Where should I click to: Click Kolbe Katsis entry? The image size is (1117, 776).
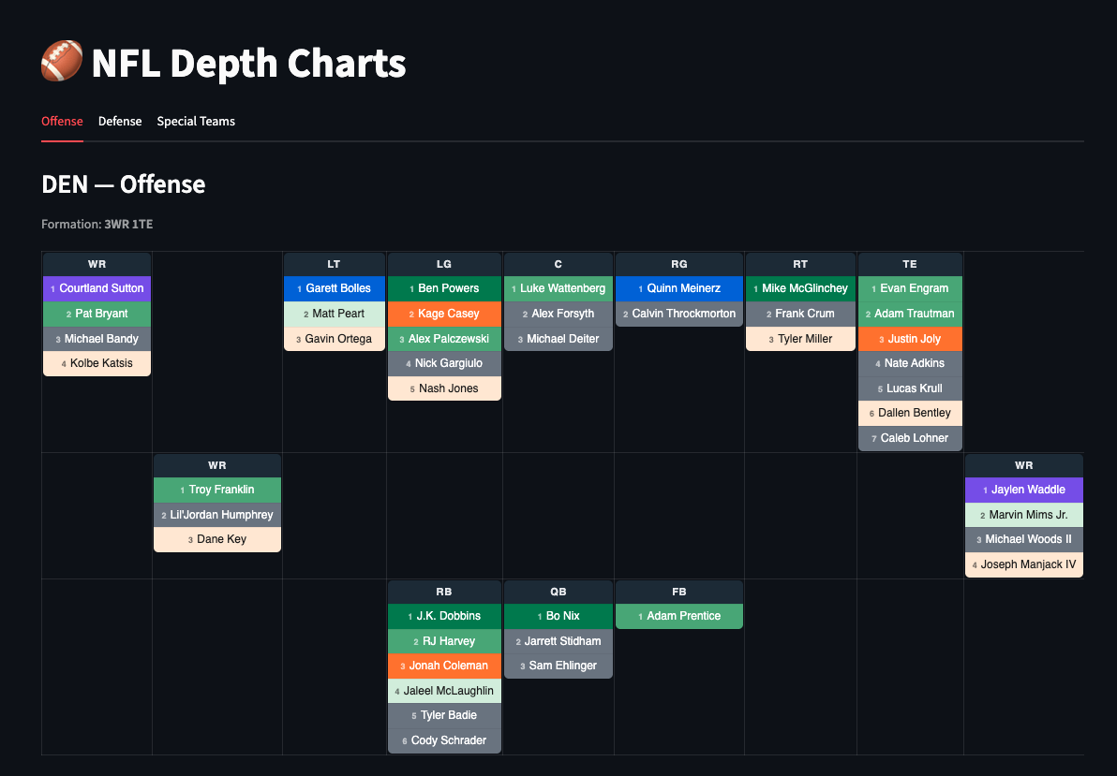(x=97, y=363)
